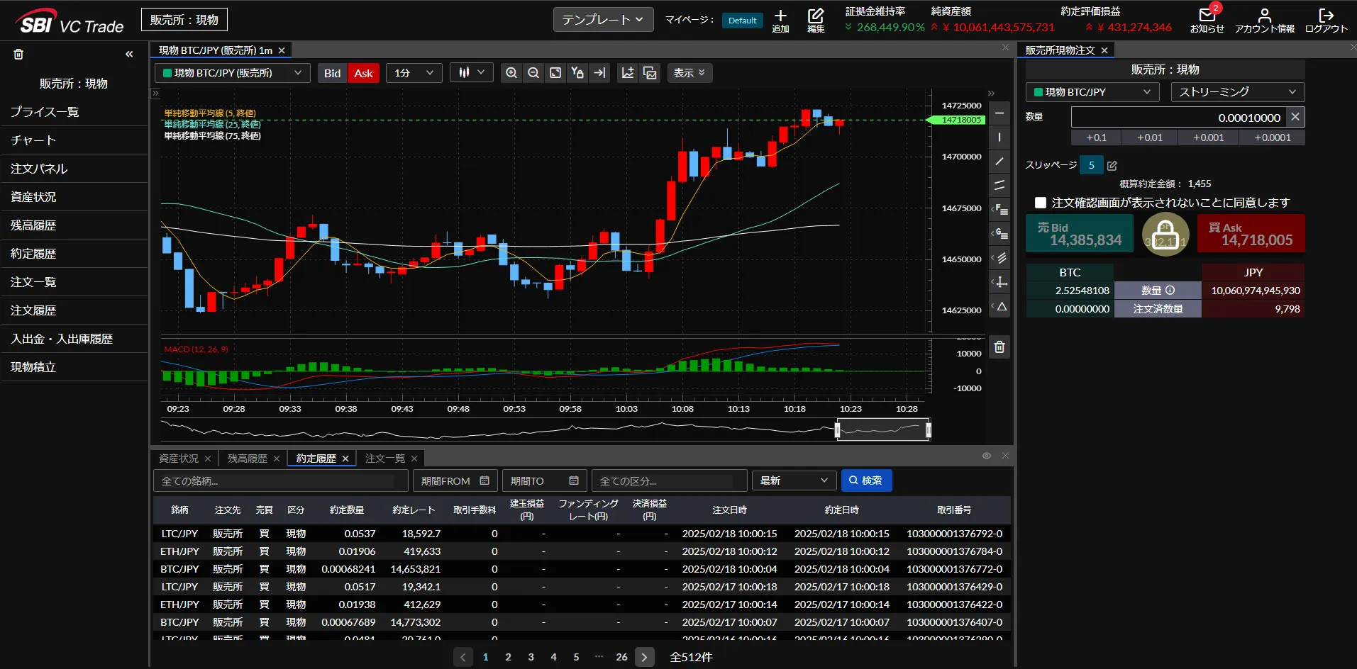This screenshot has height=669, width=1357.
Task: Click the 買 Ask buy button
Action: pyautogui.click(x=1251, y=234)
